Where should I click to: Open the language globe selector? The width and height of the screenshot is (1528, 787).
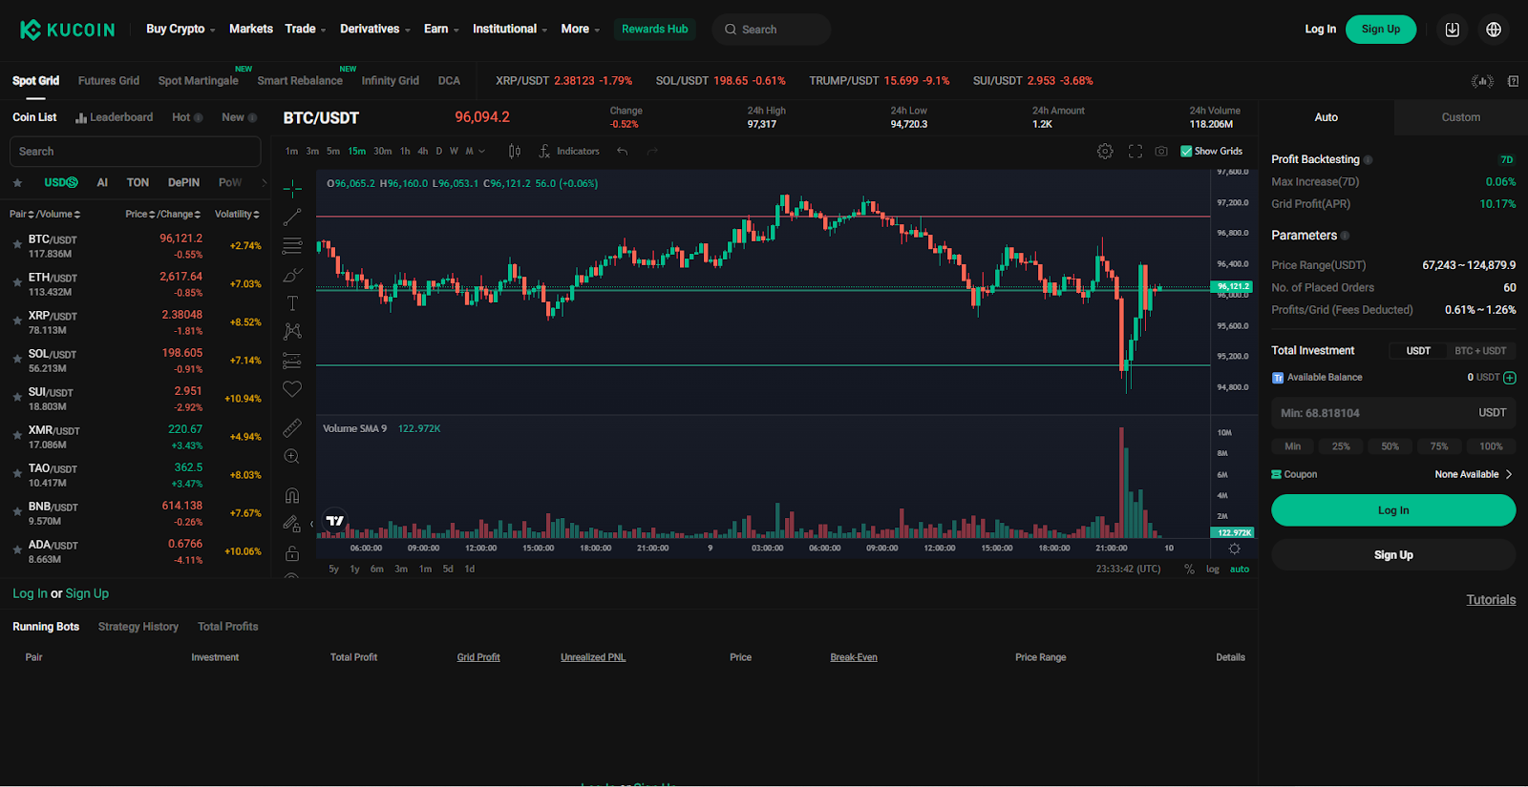pos(1494,30)
